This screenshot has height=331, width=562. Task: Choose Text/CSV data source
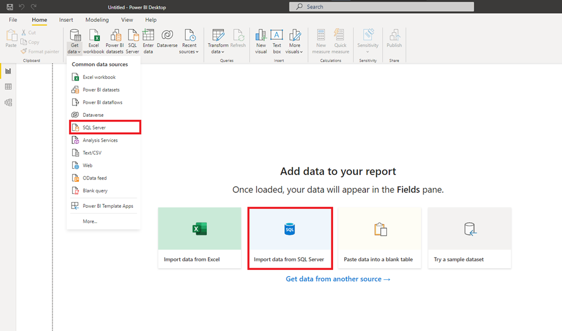click(x=104, y=153)
